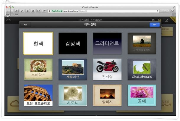Screen dimensions: 180x121
Task: Click the downloads icon right of the address bar
Action: click(172, 11)
